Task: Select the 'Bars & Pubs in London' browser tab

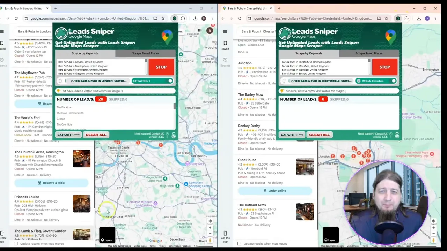Action: [x=24, y=8]
